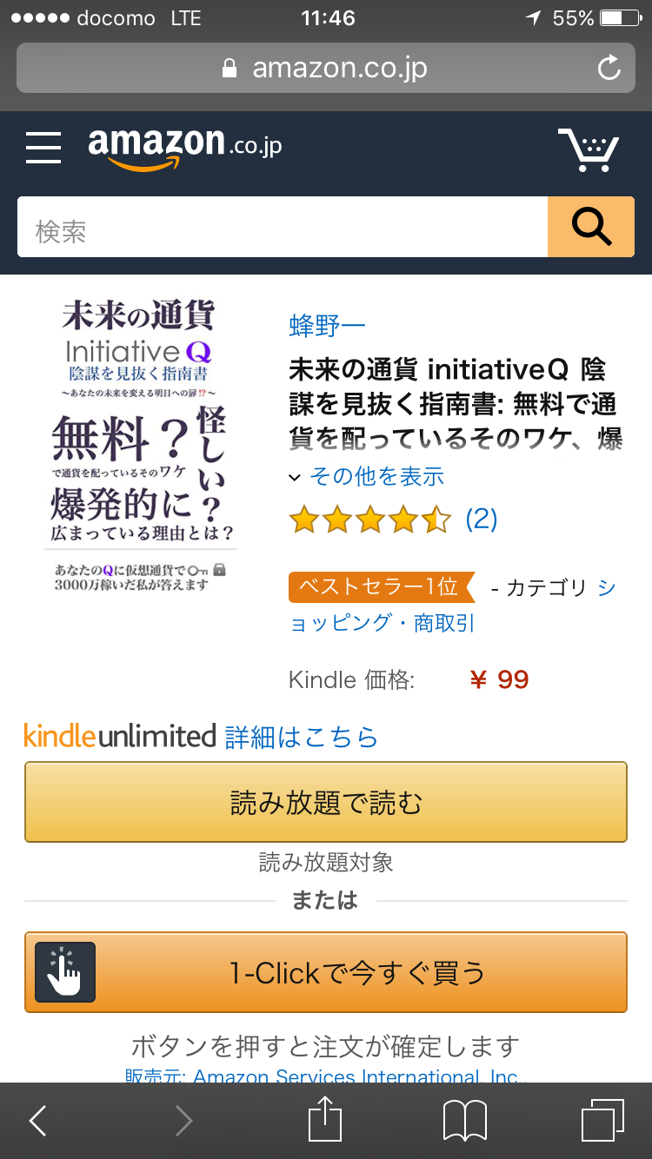Click the Amazon.co.jp logo
652x1159 pixels.
(185, 149)
